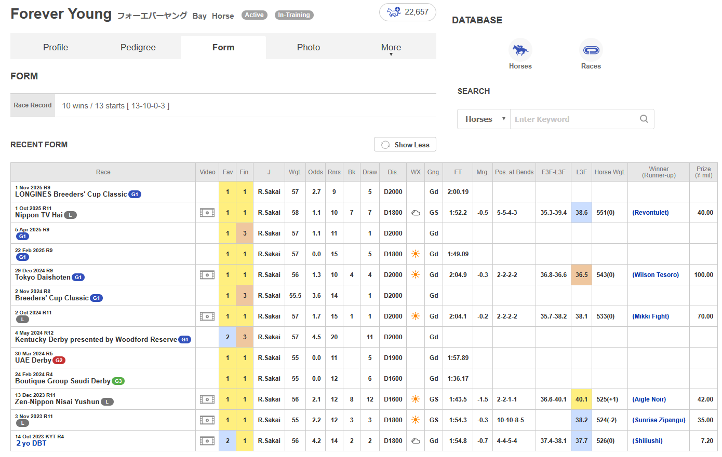
Task: Click the Boutique Group Saudi Derby name
Action: click(x=63, y=381)
